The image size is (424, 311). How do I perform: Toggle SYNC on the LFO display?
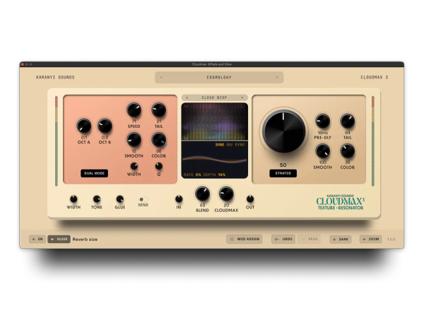(x=240, y=145)
